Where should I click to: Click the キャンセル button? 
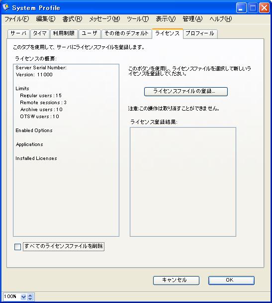point(176,280)
